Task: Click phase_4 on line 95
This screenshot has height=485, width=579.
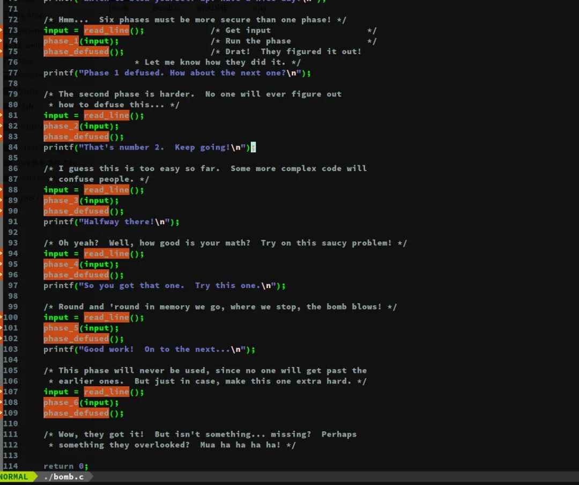Action: (61, 264)
